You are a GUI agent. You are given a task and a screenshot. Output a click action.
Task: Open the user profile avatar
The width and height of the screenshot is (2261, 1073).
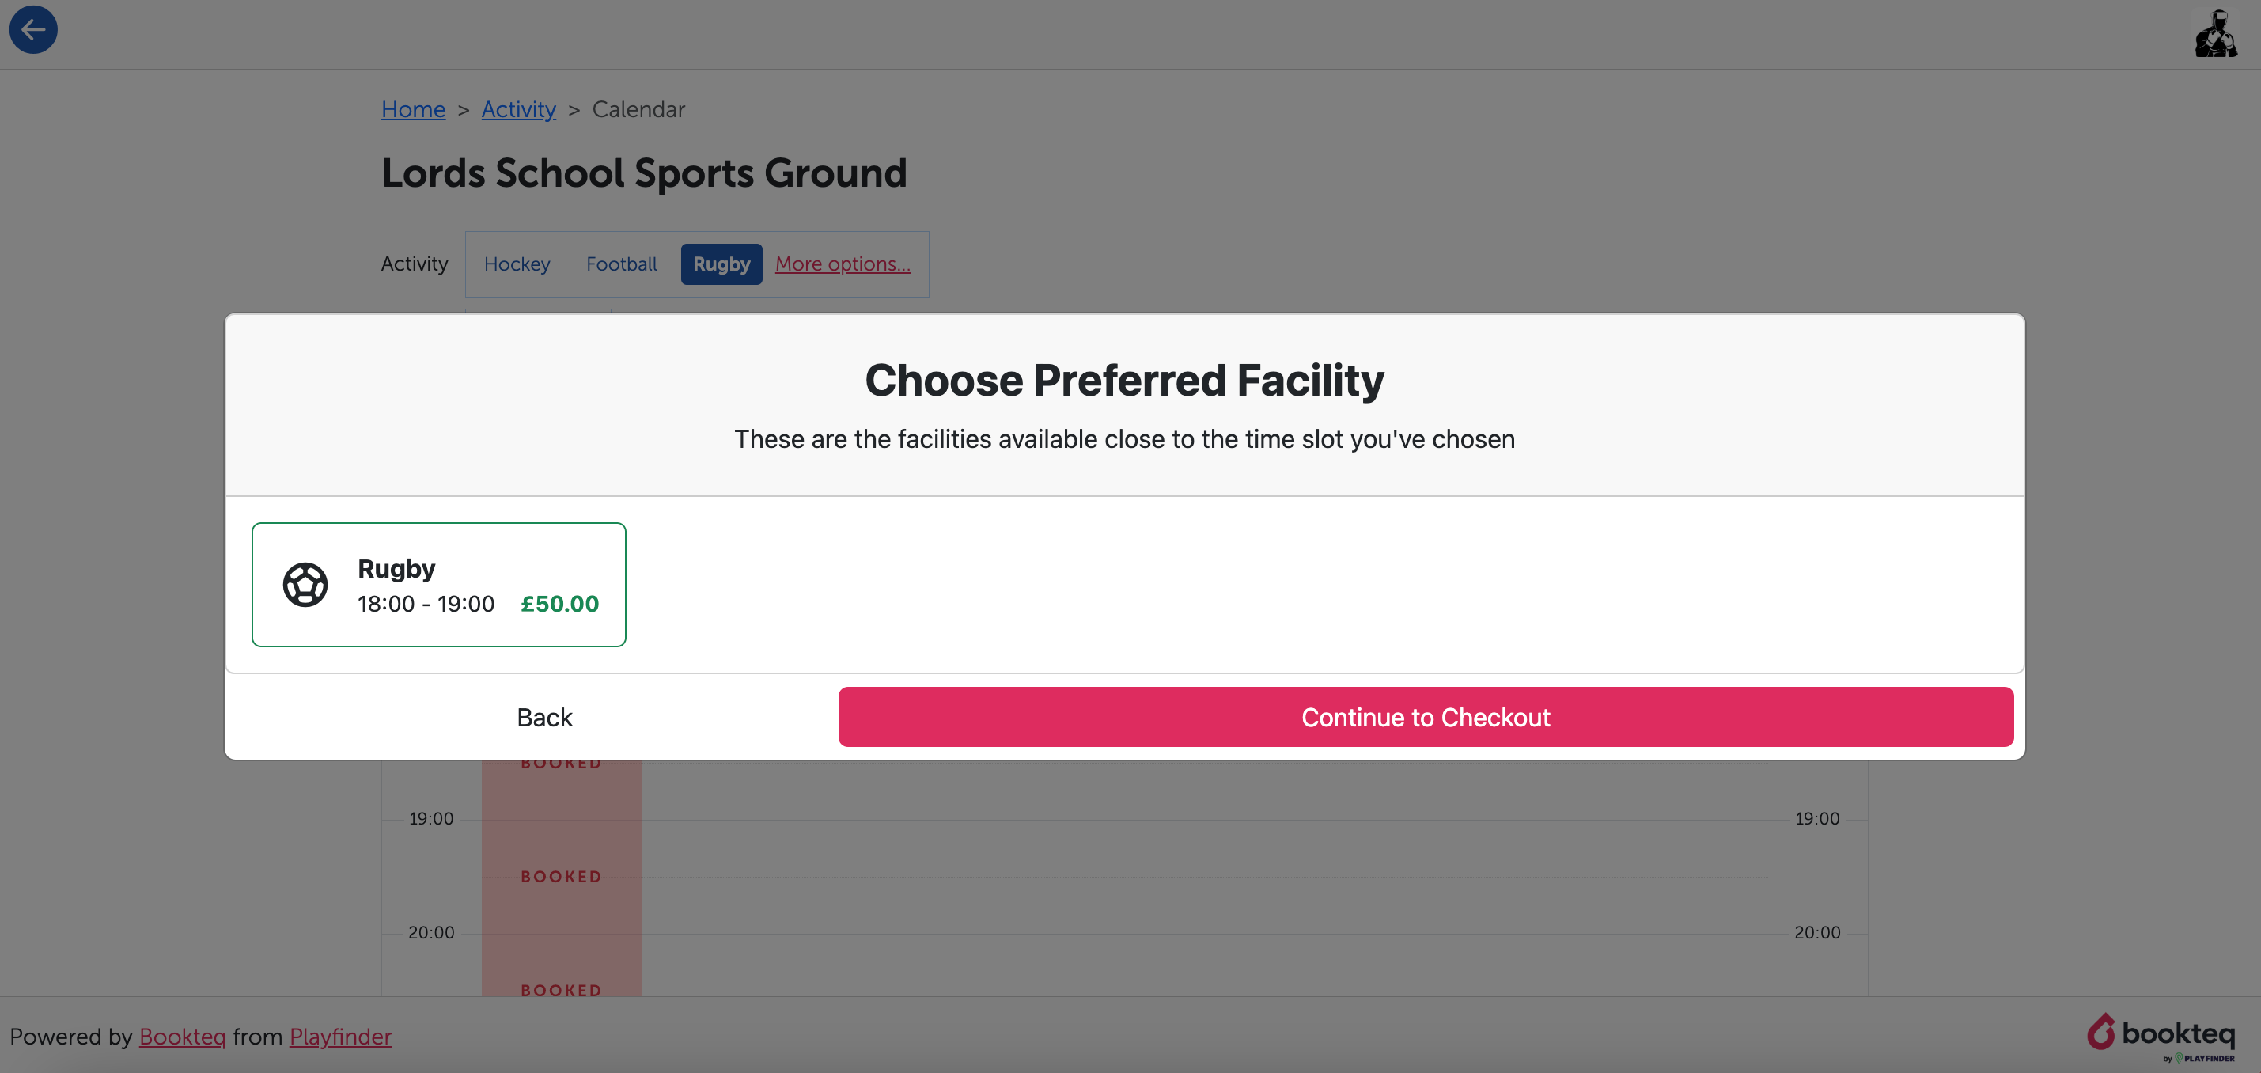2215,33
